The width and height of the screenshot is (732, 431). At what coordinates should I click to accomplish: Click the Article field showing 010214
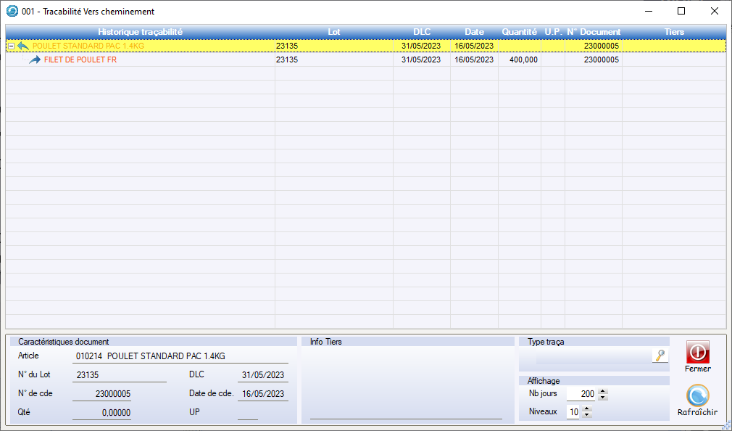(x=181, y=356)
